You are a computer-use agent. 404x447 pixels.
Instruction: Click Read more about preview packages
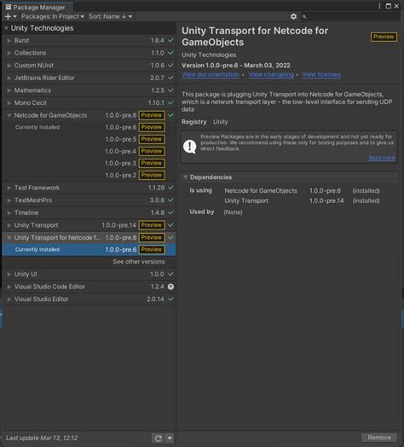click(382, 158)
